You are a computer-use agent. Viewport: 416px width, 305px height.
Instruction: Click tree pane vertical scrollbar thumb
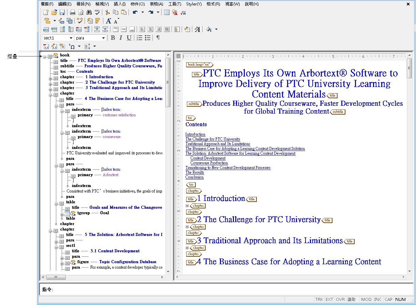pos(168,83)
